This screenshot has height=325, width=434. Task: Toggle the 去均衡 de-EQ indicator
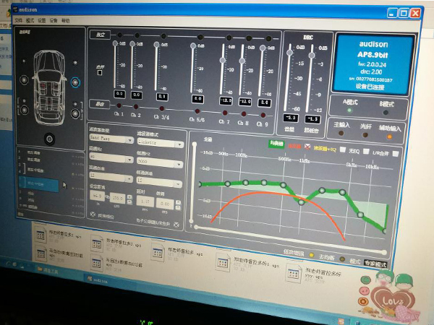click(342, 259)
